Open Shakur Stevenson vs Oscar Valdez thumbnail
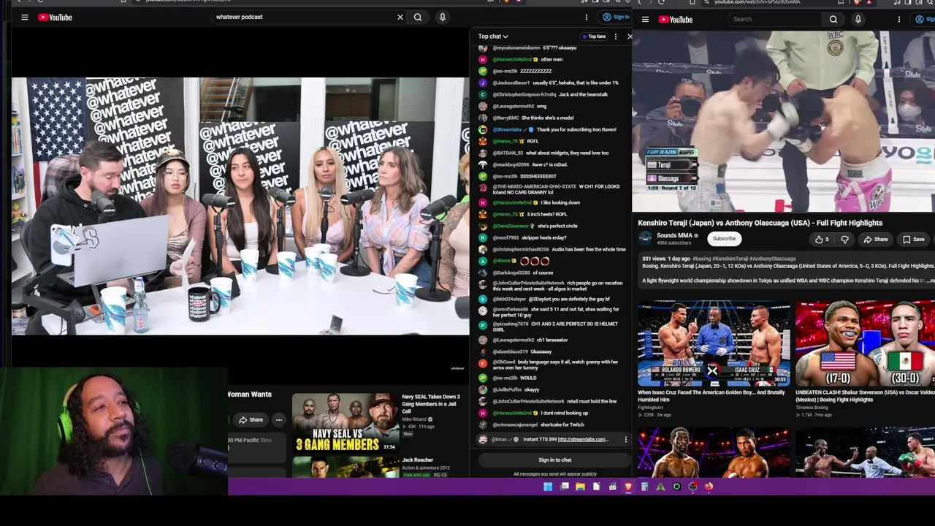This screenshot has width=935, height=526. 865,343
